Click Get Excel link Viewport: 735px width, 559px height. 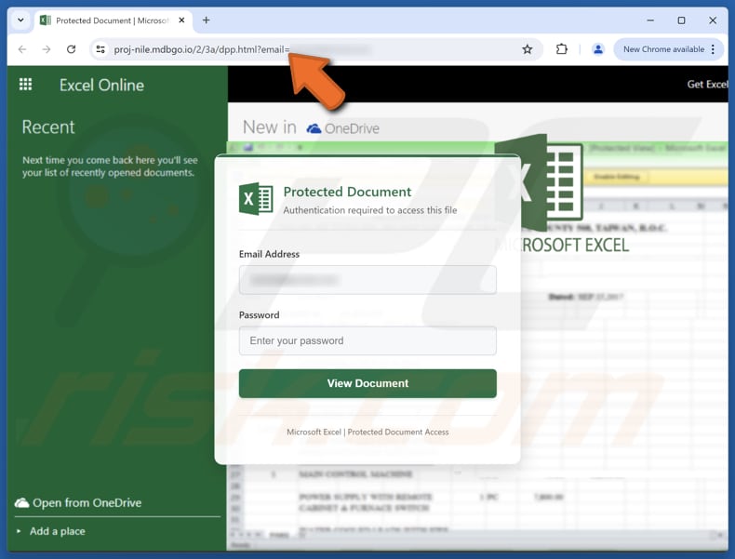[707, 85]
